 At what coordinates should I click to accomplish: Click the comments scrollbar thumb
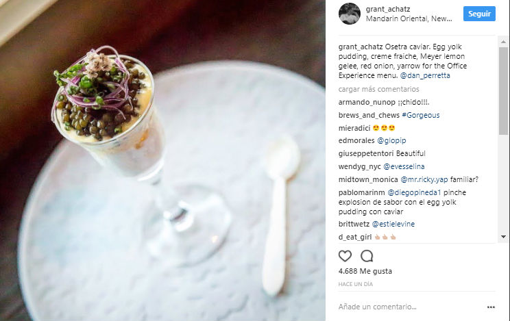click(504, 90)
